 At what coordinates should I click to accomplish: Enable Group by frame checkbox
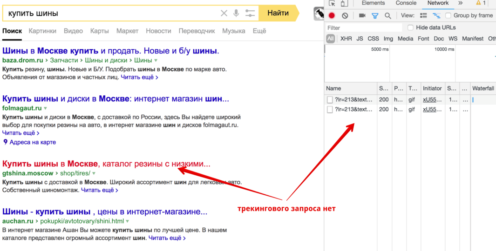[448, 15]
